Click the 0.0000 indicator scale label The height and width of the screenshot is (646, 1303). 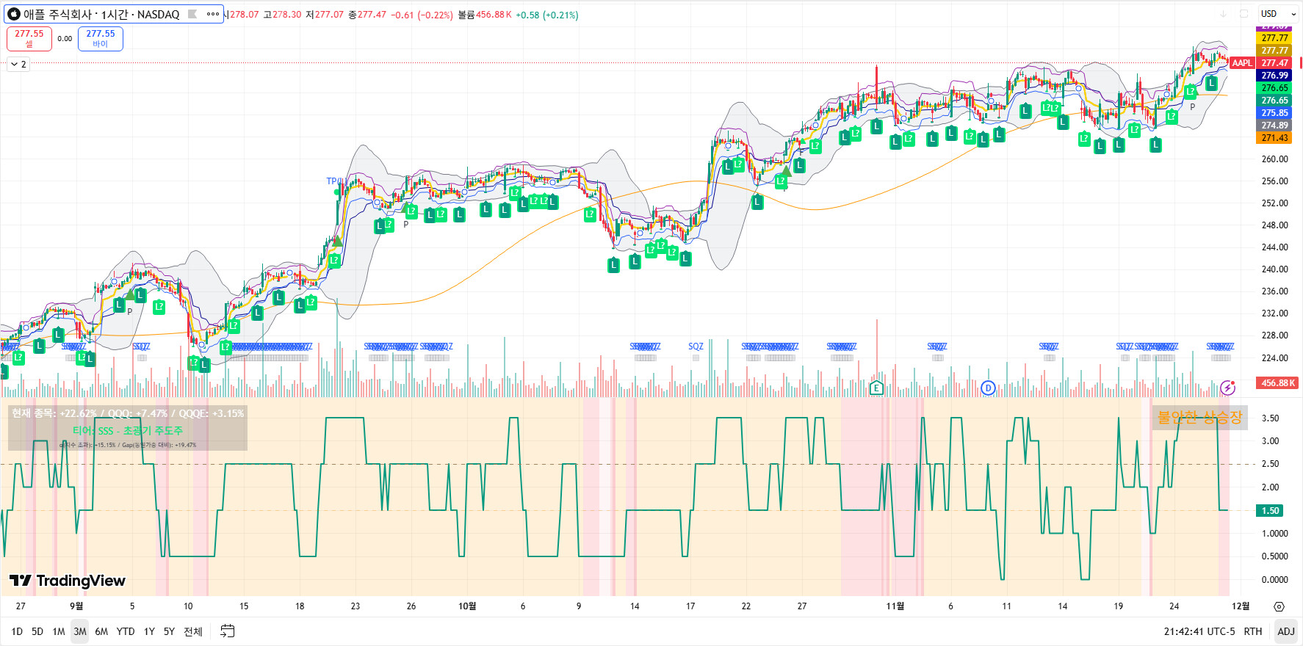1274,580
